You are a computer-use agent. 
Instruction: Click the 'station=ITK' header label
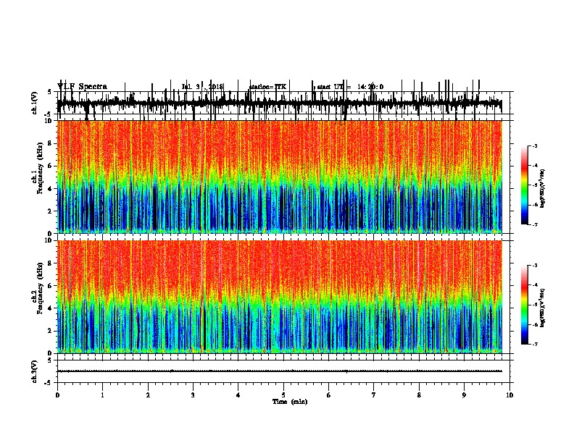(267, 87)
